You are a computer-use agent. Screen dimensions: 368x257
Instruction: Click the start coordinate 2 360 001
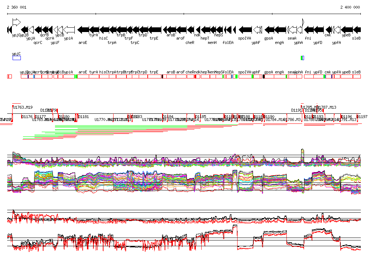(17, 7)
